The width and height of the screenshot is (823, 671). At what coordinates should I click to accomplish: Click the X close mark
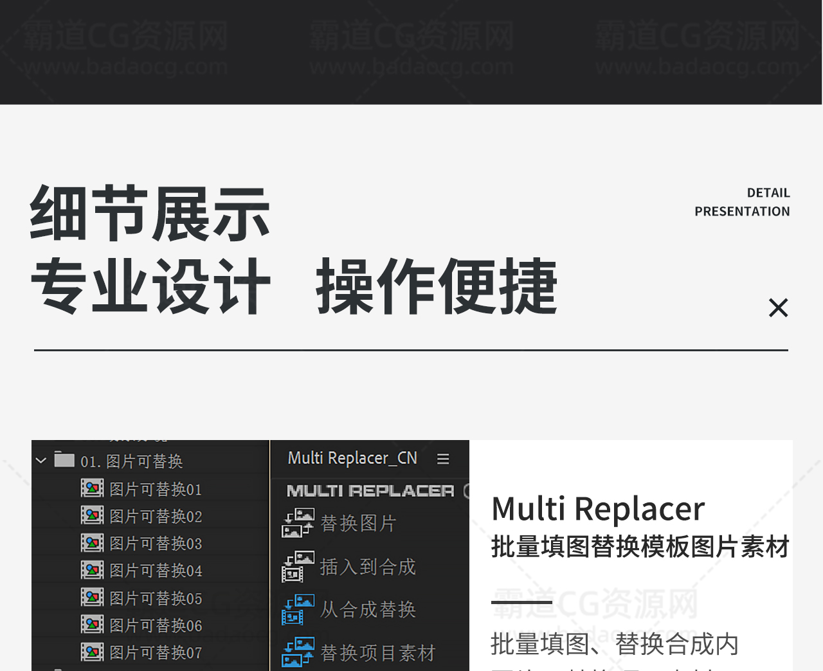pyautogui.click(x=778, y=308)
